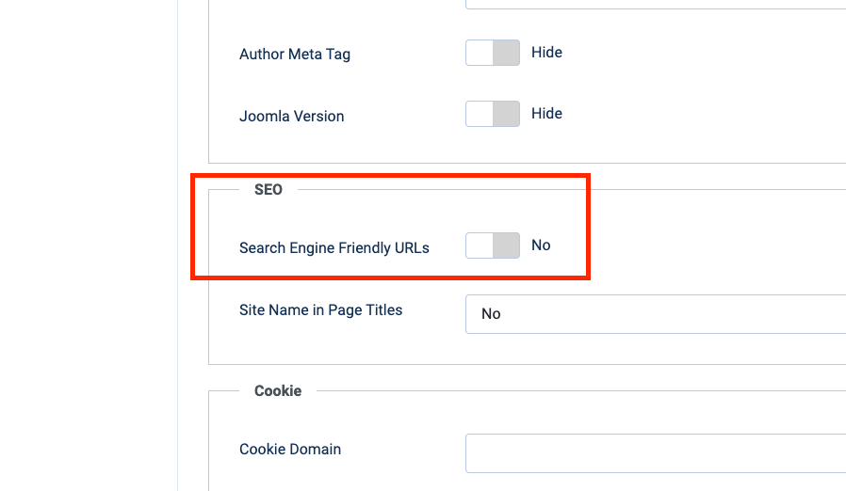The height and width of the screenshot is (491, 846).
Task: Click the white knob of the Joomla Version switch
Action: [480, 114]
